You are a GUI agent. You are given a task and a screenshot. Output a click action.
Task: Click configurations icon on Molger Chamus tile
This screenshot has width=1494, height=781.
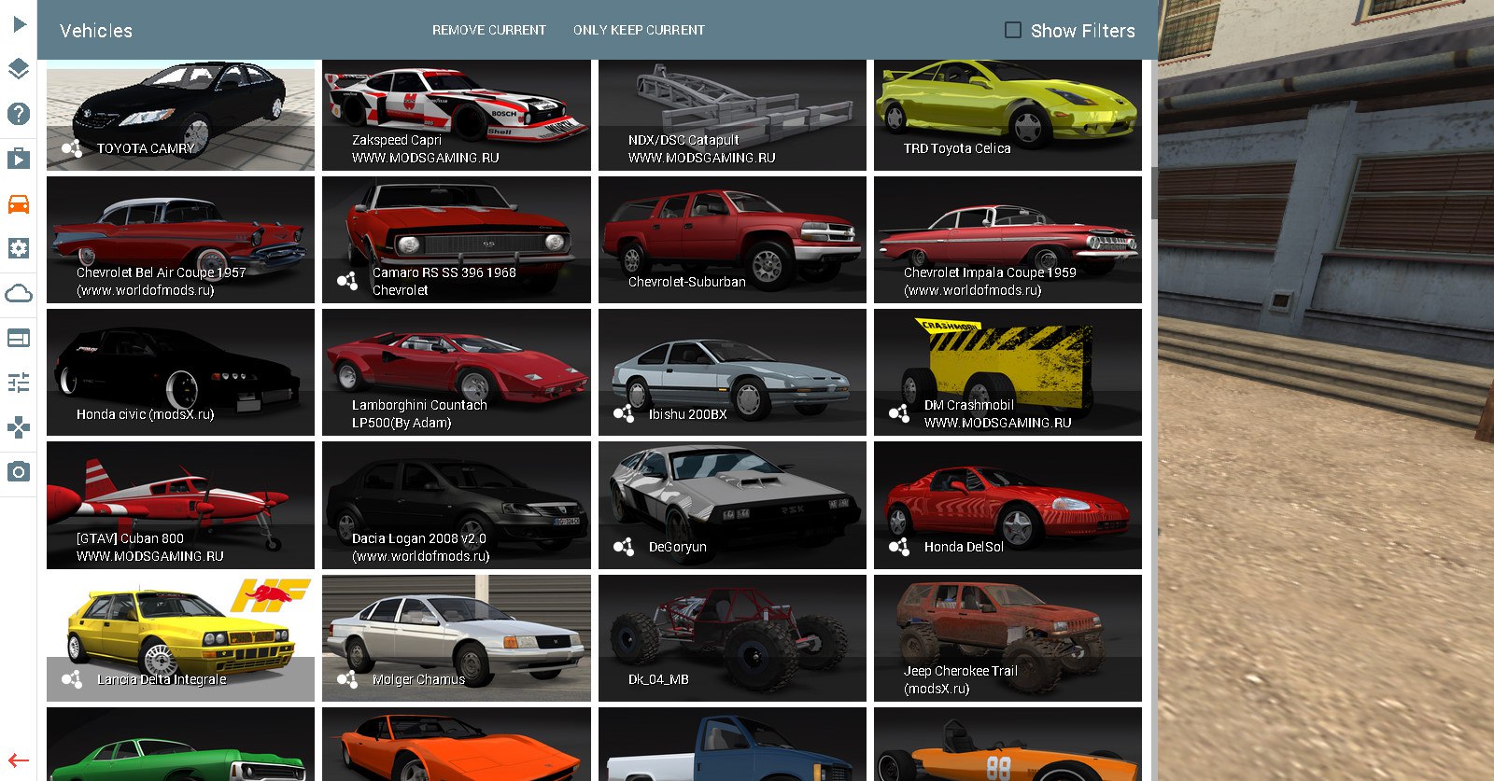tap(347, 679)
